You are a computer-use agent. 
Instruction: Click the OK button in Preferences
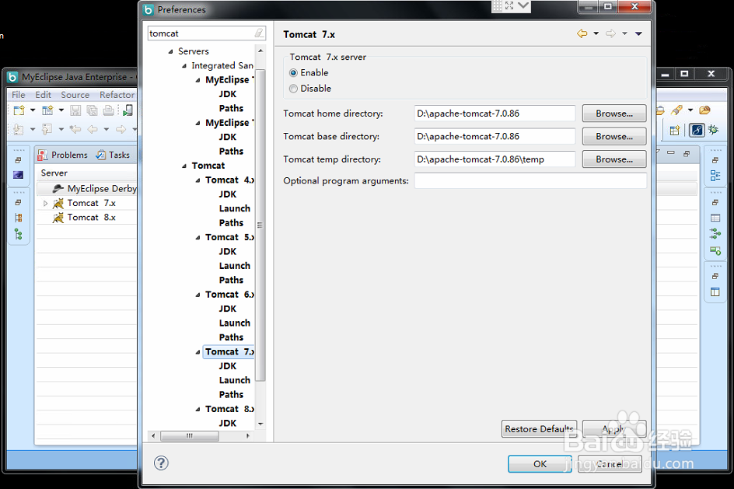click(x=540, y=463)
